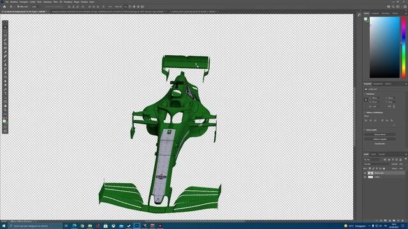Toggle lock transparent pixels
This screenshot has width=408, height=229.
point(370,169)
